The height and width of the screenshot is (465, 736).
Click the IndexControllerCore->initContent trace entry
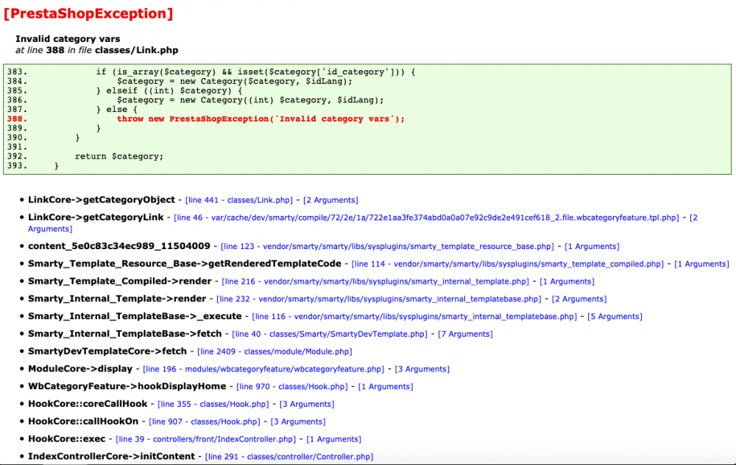click(x=111, y=457)
